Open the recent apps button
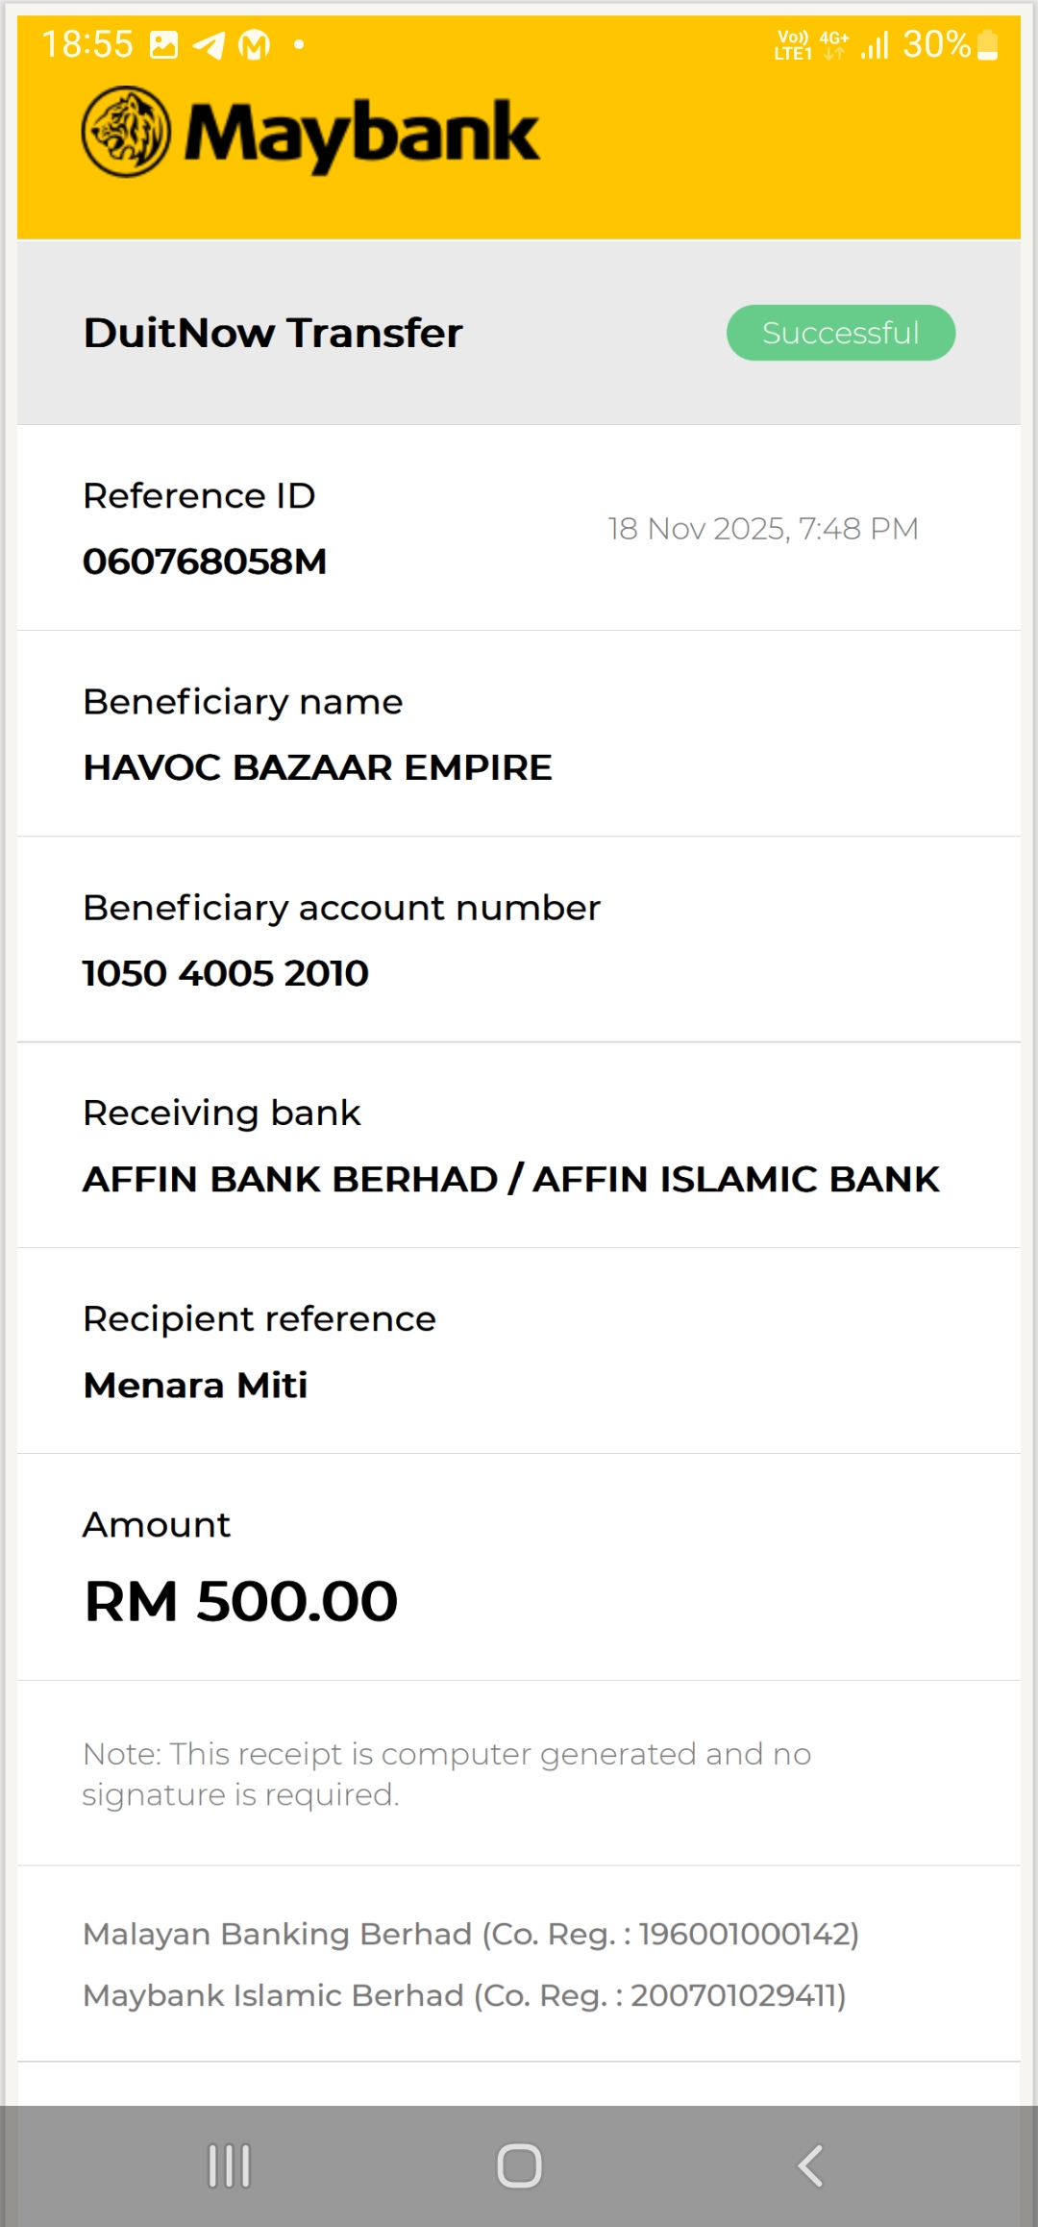The image size is (1038, 2227). [230, 2165]
